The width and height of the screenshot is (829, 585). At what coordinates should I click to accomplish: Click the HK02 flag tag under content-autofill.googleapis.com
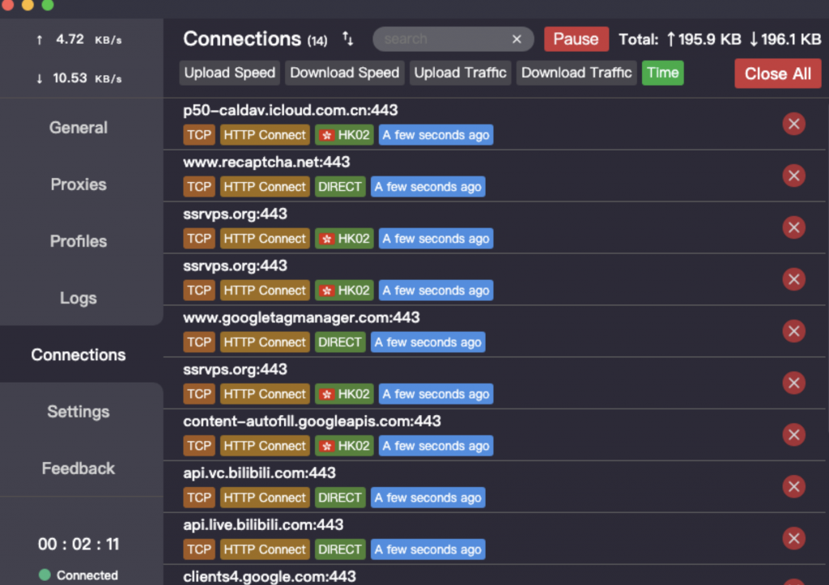click(344, 446)
